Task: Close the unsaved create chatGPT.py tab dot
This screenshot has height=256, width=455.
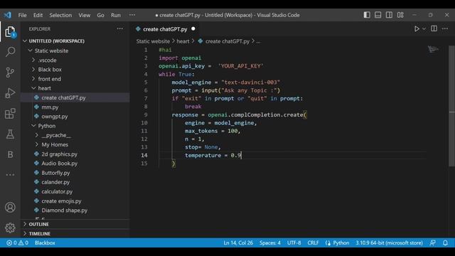Action: pyautogui.click(x=193, y=28)
